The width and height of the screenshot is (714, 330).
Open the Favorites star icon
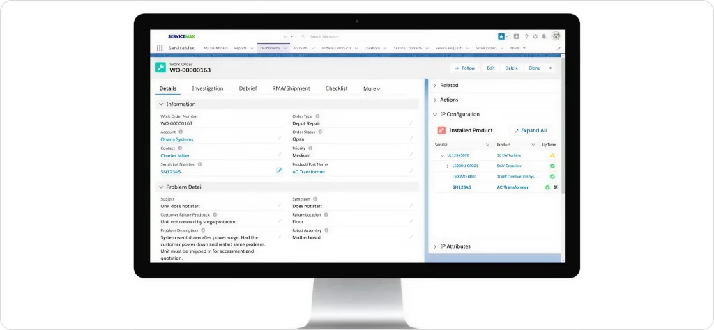[x=501, y=36]
